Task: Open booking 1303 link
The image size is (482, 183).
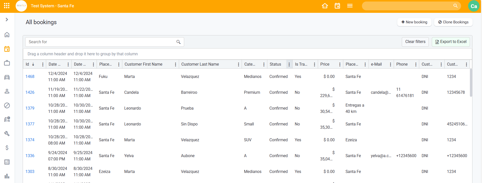Action: click(30, 171)
